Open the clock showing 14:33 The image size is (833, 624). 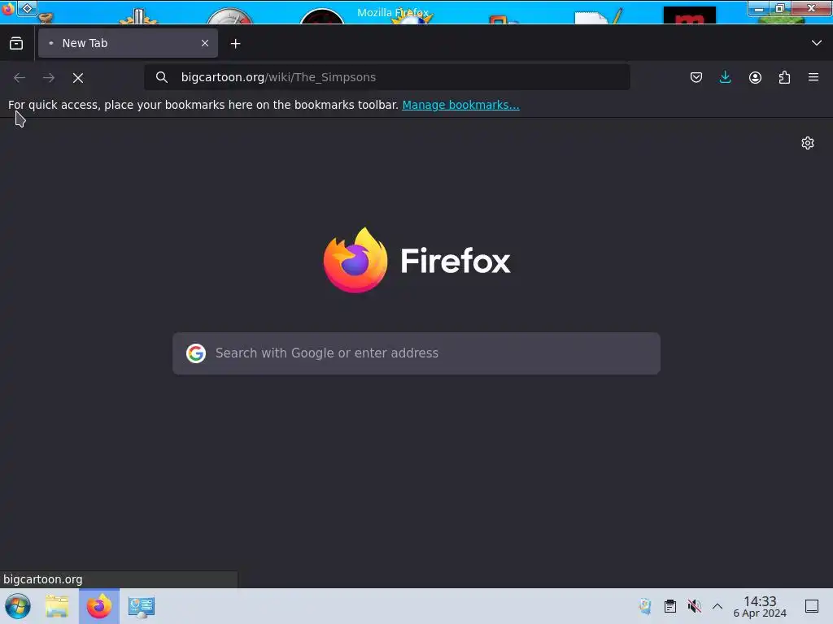pos(760,606)
